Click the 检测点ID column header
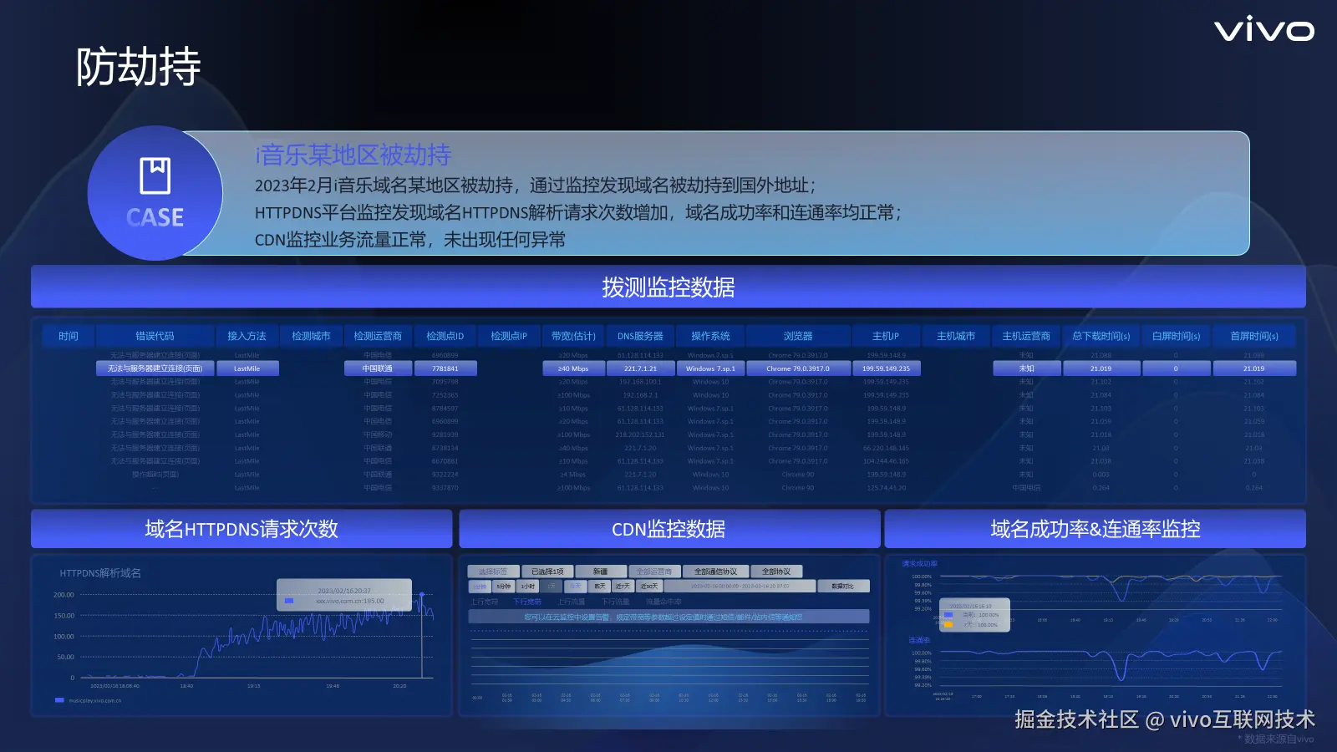Image resolution: width=1337 pixels, height=752 pixels. [x=445, y=336]
